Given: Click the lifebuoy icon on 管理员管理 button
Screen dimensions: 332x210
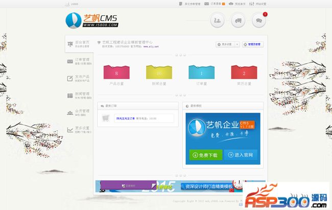Looking at the screenshot, I should pyautogui.click(x=245, y=44).
